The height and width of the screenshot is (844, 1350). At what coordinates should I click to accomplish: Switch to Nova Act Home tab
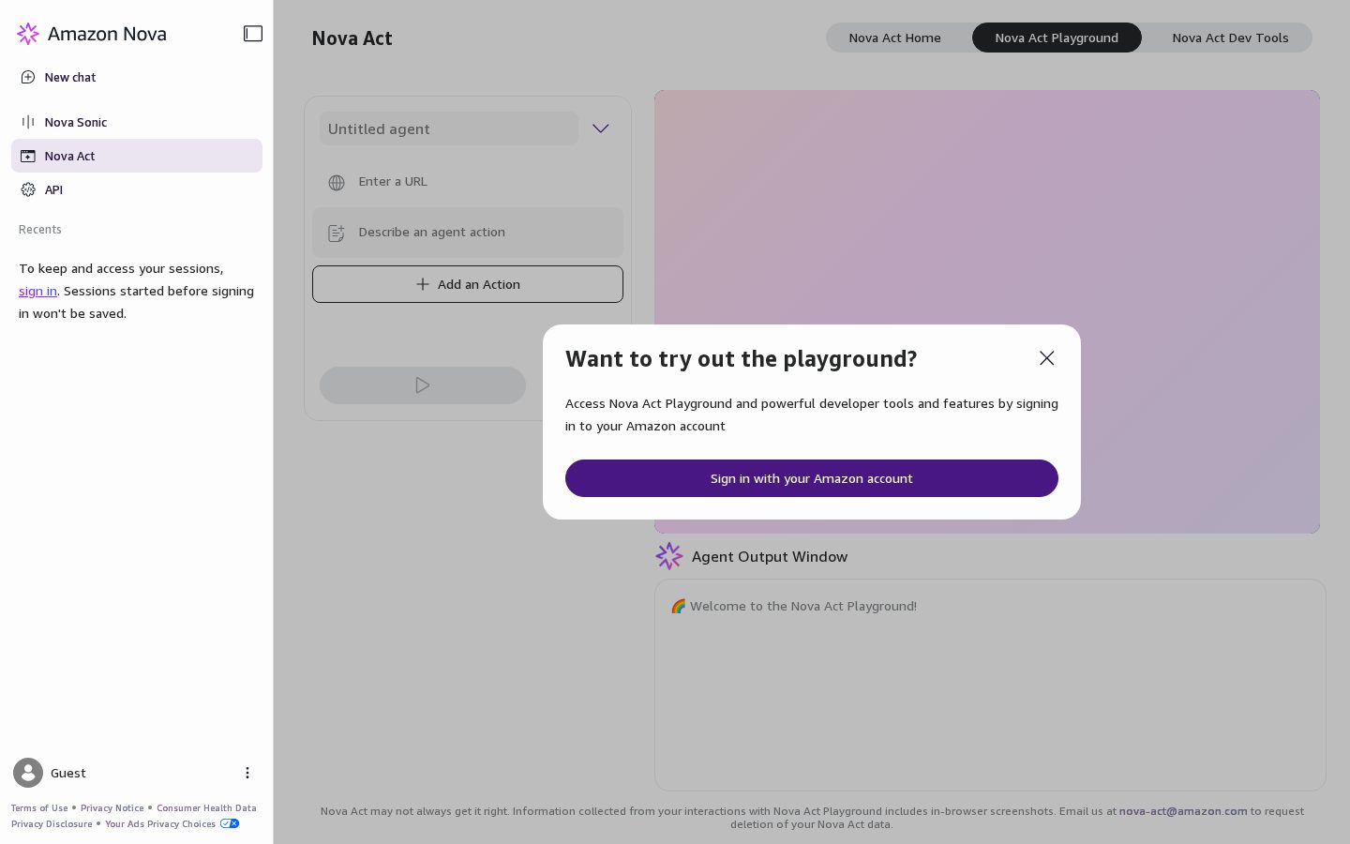(x=894, y=38)
